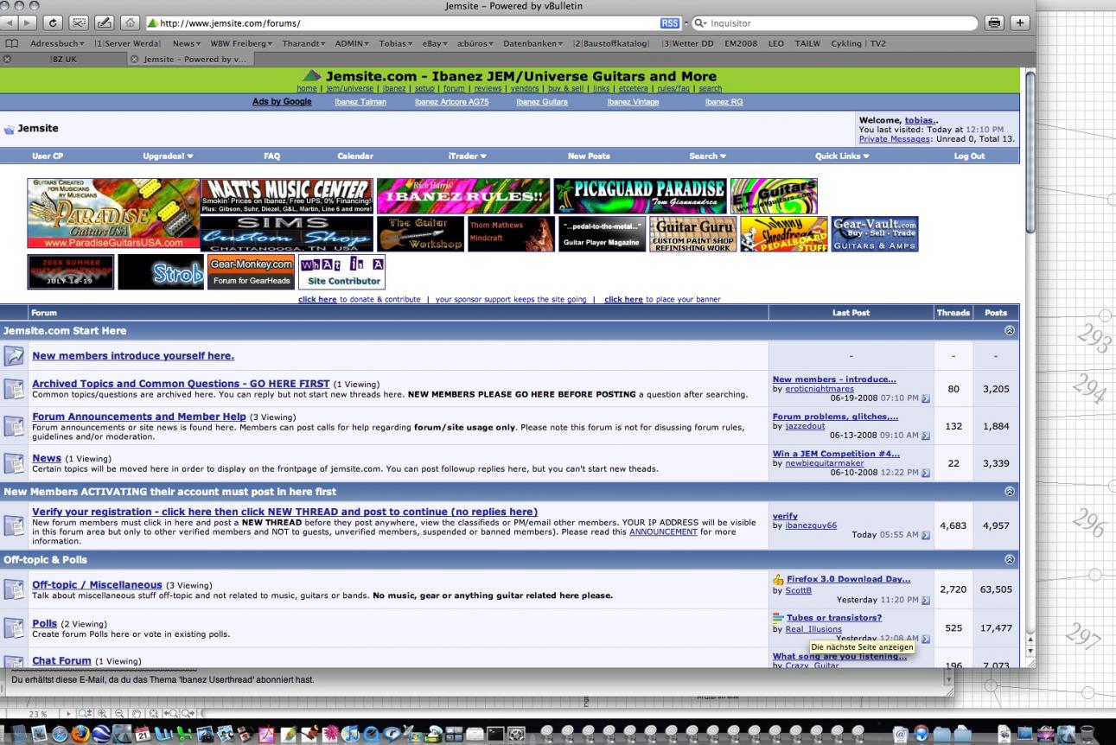Reload the page with the refresh button
This screenshot has height=745, width=1116.
pyautogui.click(x=52, y=23)
